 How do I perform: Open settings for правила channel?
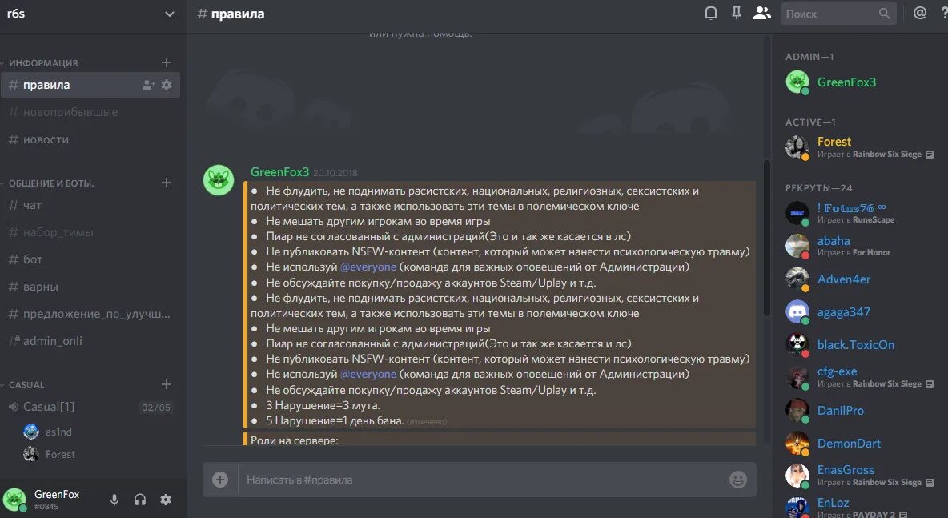pos(167,85)
